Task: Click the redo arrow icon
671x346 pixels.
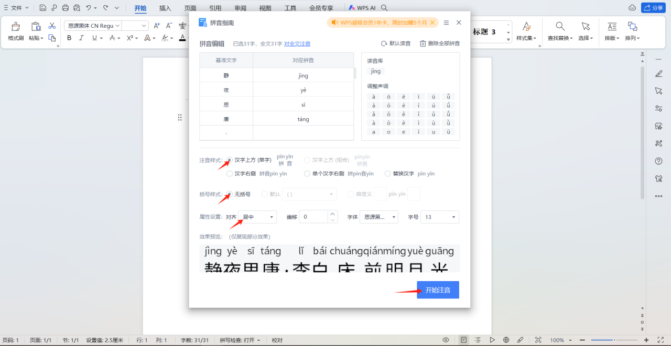Action: (106, 8)
